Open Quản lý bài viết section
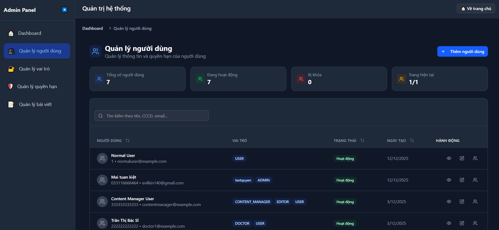499x230 pixels. [35, 104]
